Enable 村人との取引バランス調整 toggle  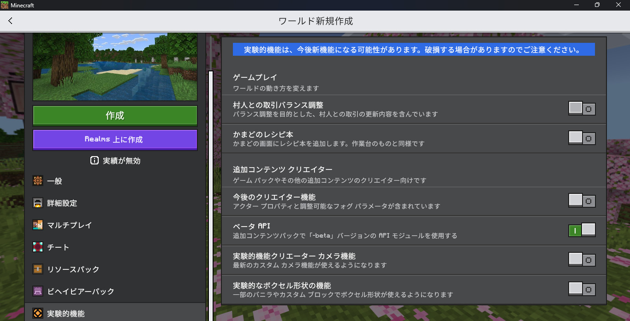[x=582, y=109]
